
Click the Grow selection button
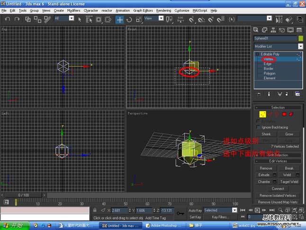click(289, 134)
